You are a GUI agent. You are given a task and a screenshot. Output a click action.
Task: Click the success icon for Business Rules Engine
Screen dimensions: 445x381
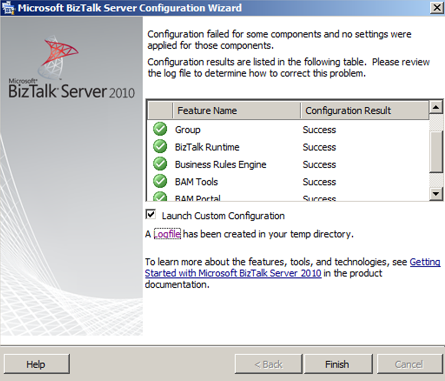(x=160, y=164)
